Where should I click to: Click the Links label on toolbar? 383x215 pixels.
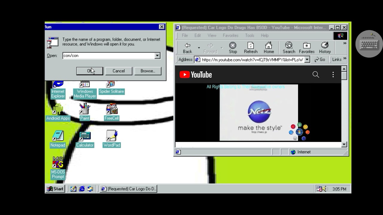tap(337, 59)
